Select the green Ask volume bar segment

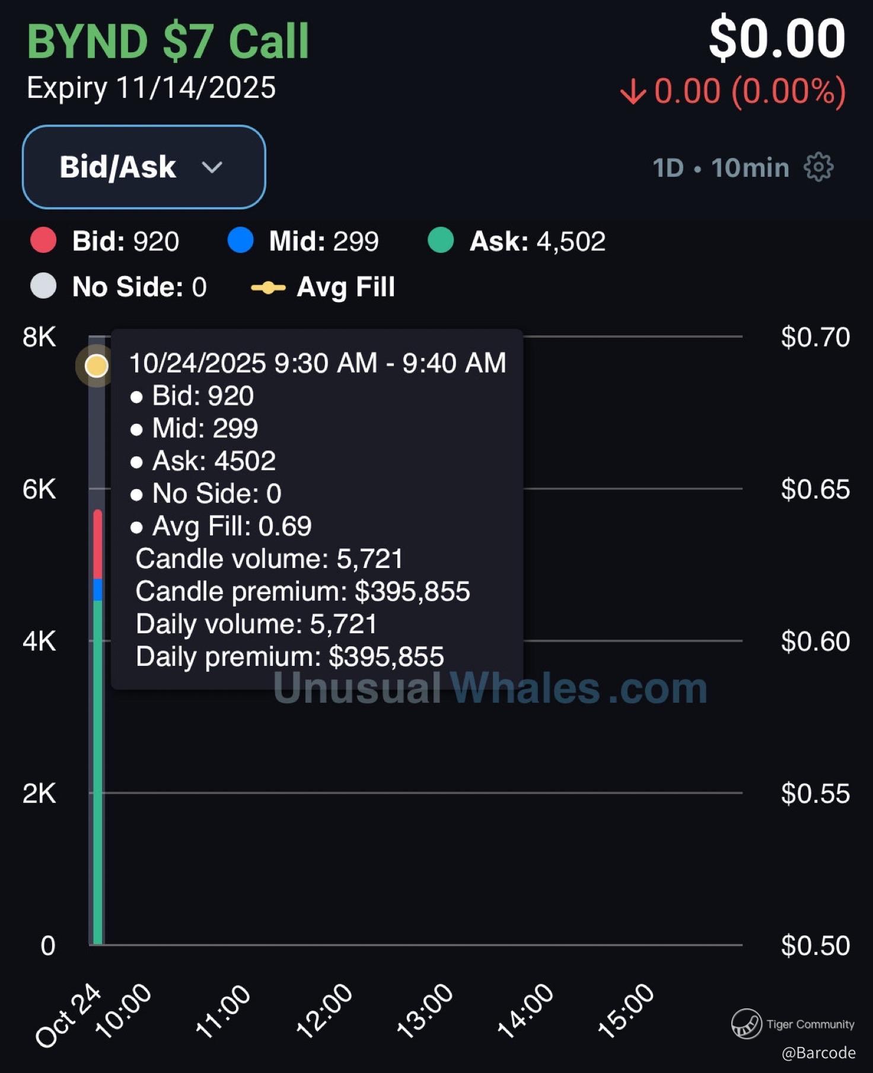click(x=98, y=772)
